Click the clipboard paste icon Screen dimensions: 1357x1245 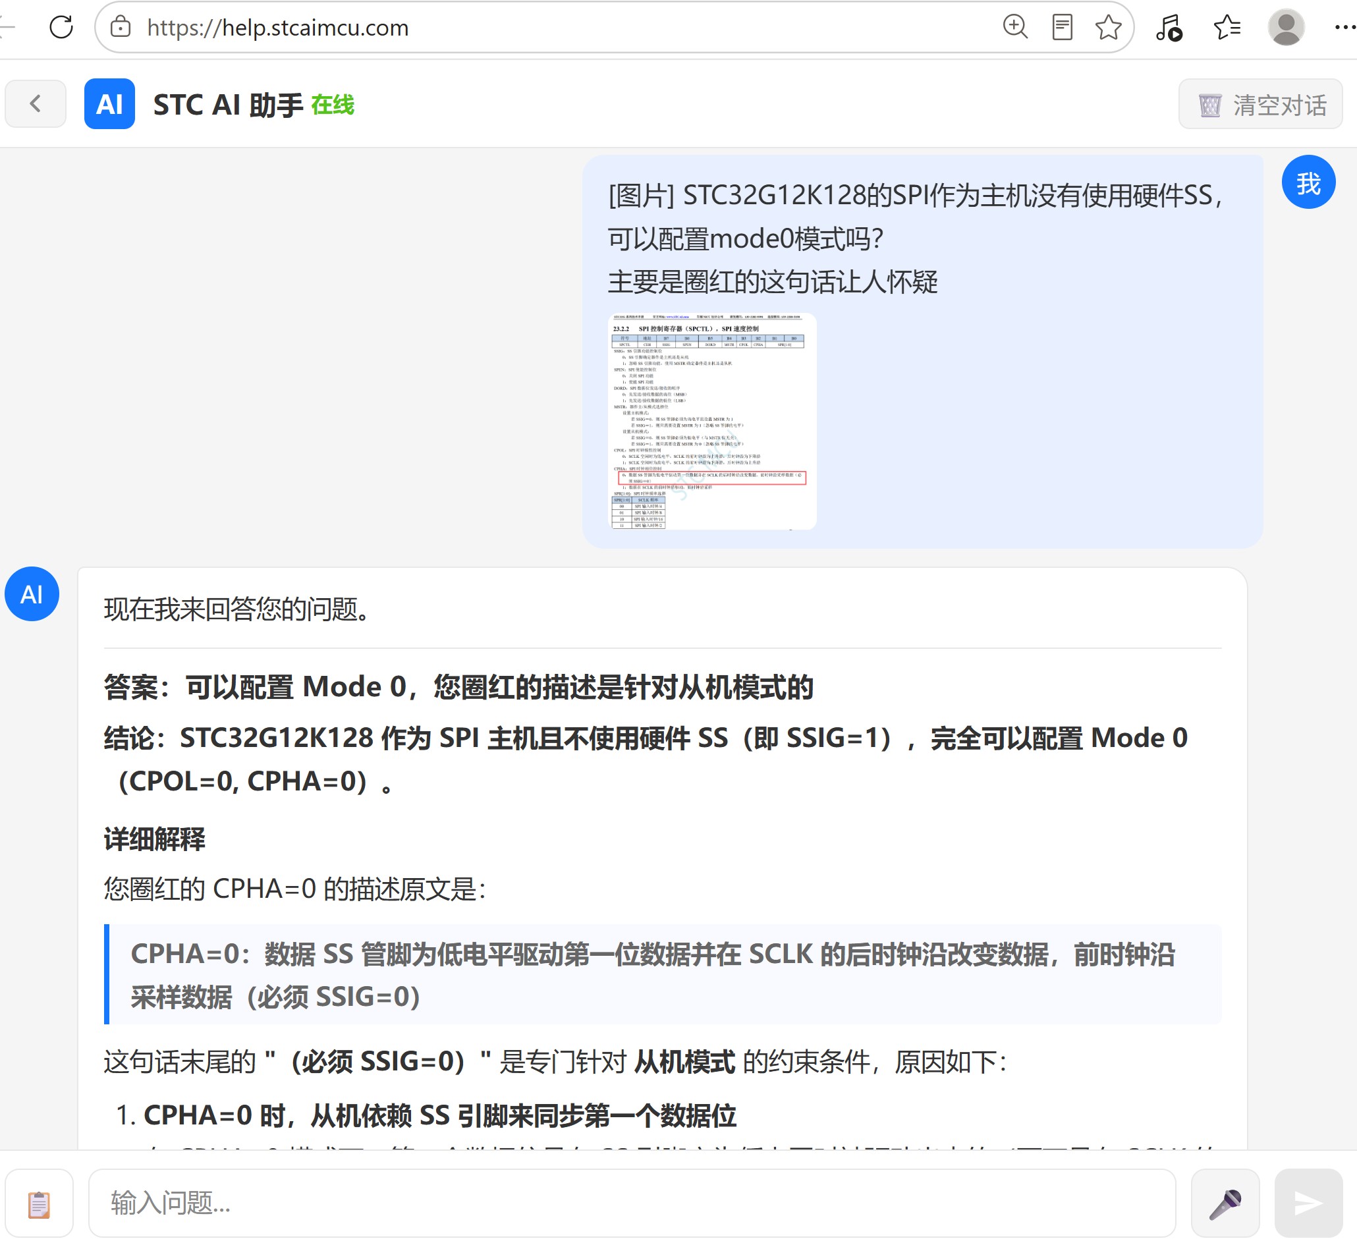click(39, 1204)
